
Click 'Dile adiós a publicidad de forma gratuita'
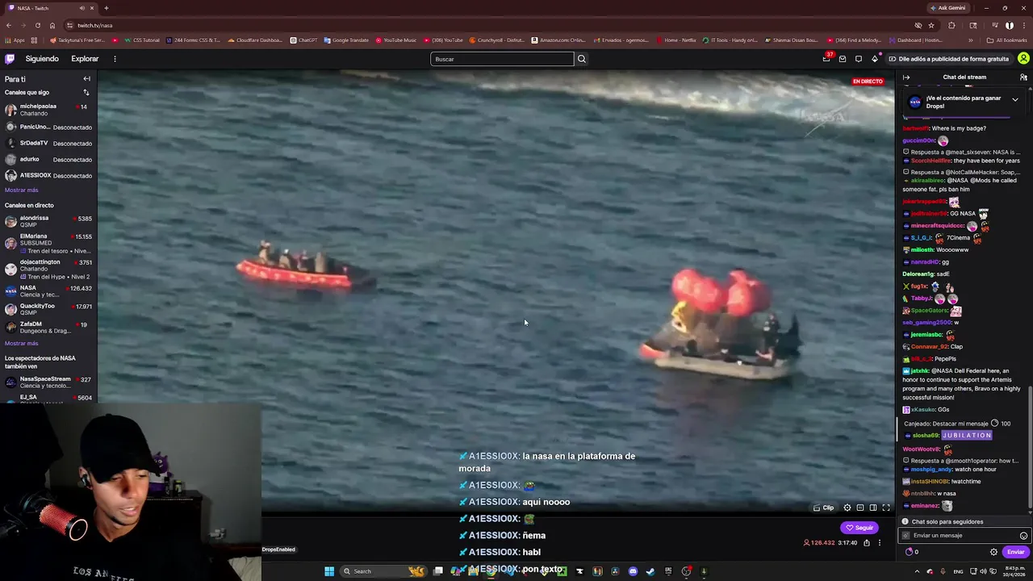tap(949, 59)
